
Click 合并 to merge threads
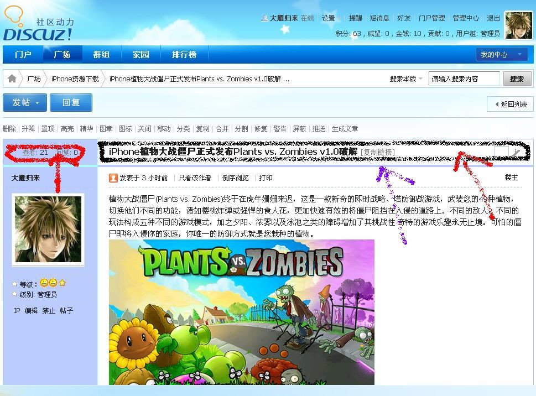tap(222, 128)
